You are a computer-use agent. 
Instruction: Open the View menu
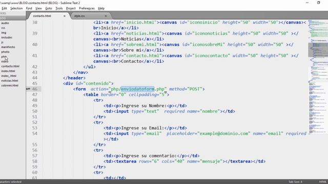click(38, 8)
